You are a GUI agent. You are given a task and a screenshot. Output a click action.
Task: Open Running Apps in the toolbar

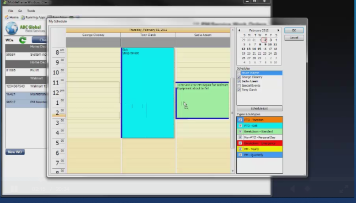(33, 17)
